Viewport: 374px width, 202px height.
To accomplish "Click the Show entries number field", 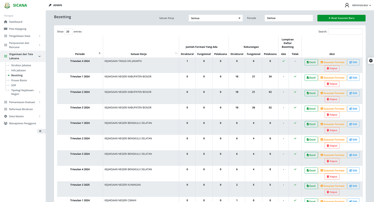I will tap(69, 32).
